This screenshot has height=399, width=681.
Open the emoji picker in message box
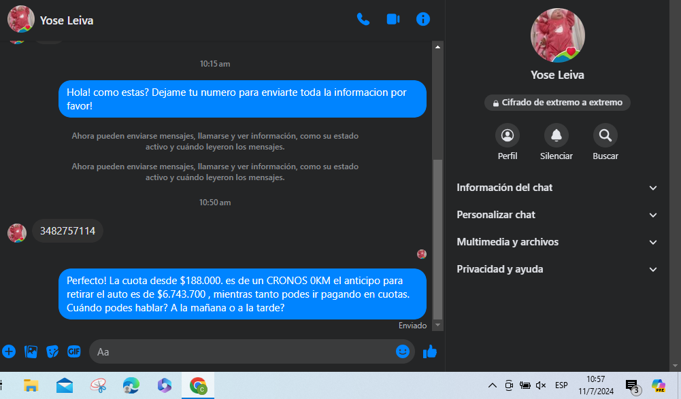(x=403, y=351)
